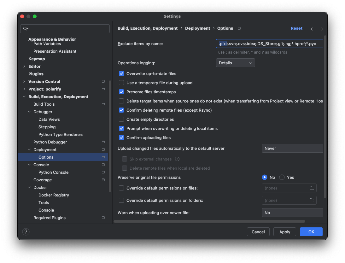The width and height of the screenshot is (345, 263).
Task: Click the settings tree vertical scrollbar
Action: click(110, 137)
